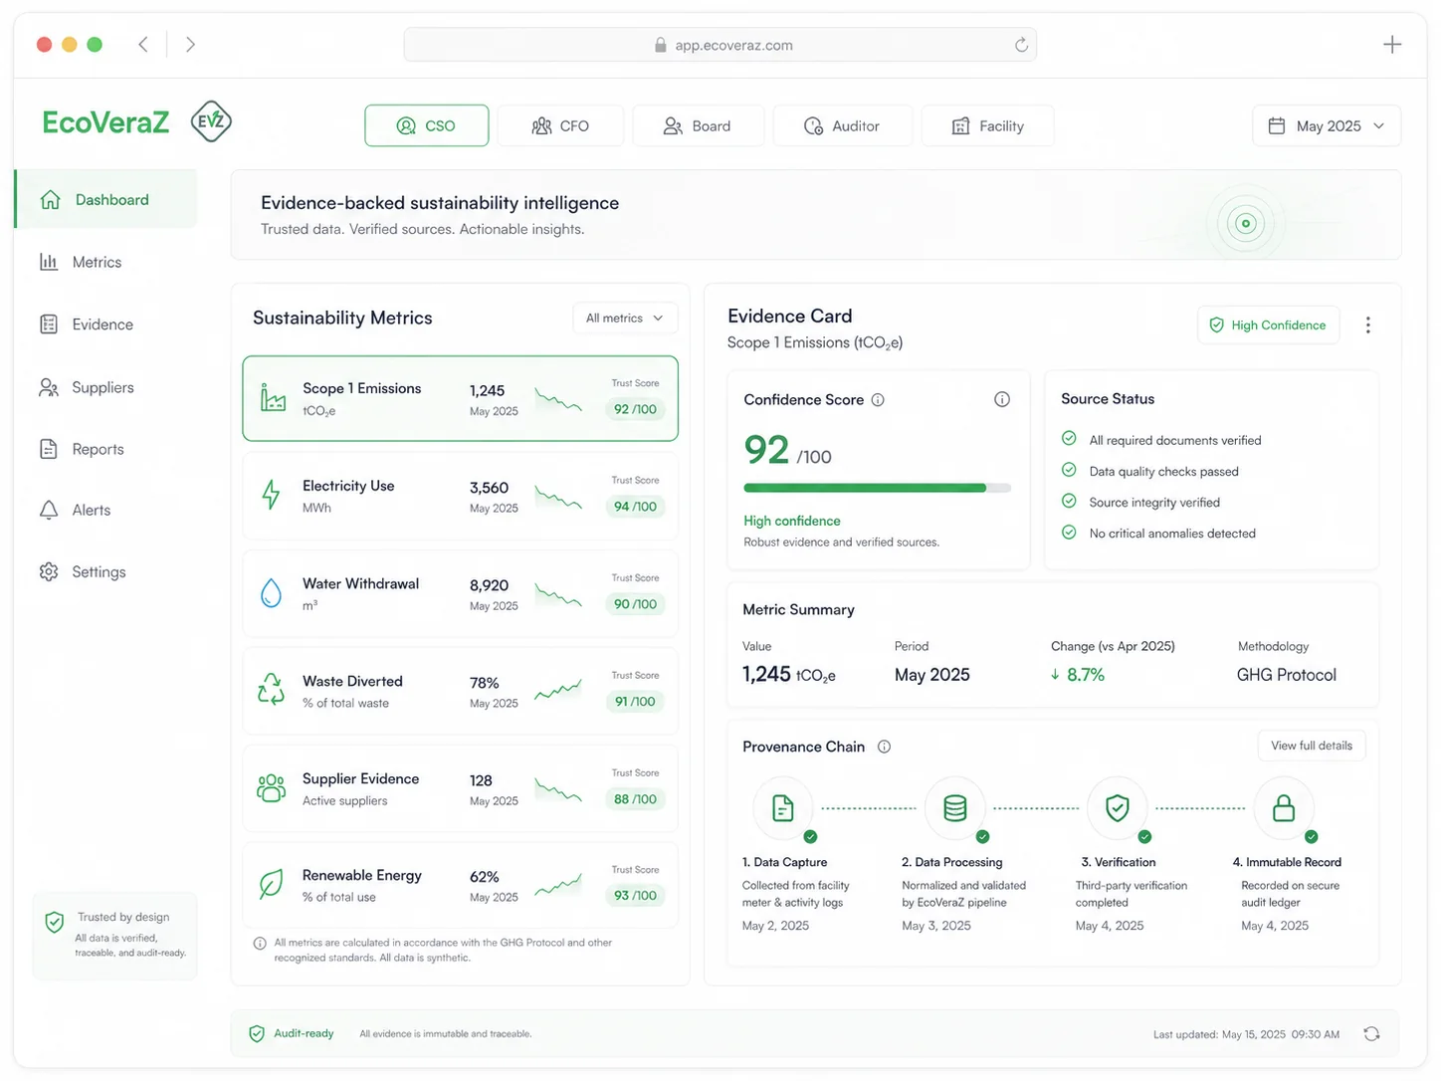Click the Renewable Energy leaf icon

click(271, 884)
